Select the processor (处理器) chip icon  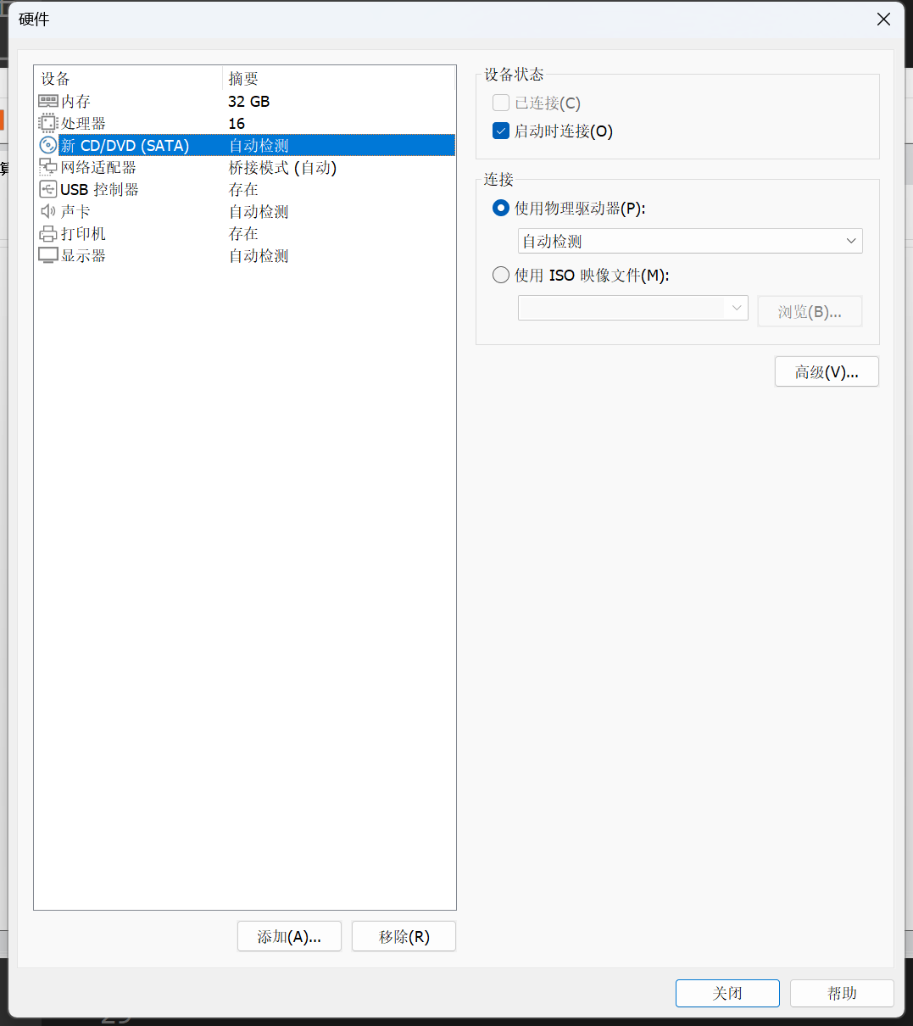coord(48,123)
